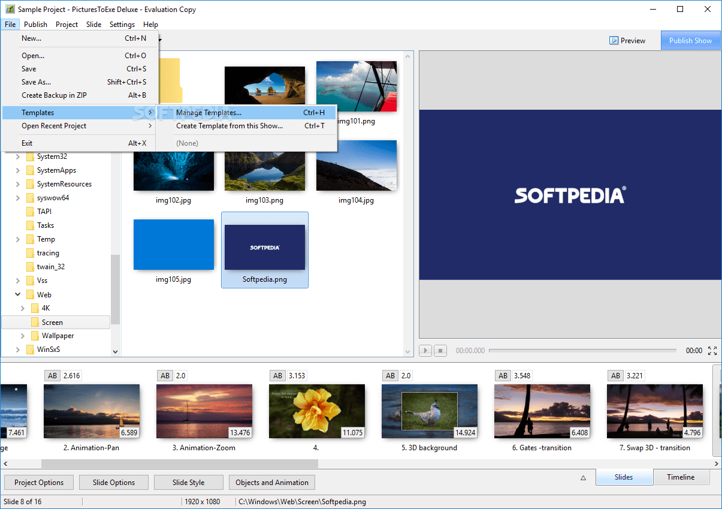Expand the SystemResources folder

pos(18,184)
